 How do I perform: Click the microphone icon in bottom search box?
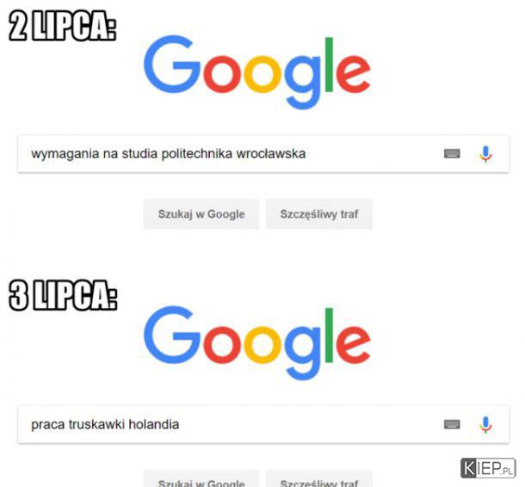(485, 425)
